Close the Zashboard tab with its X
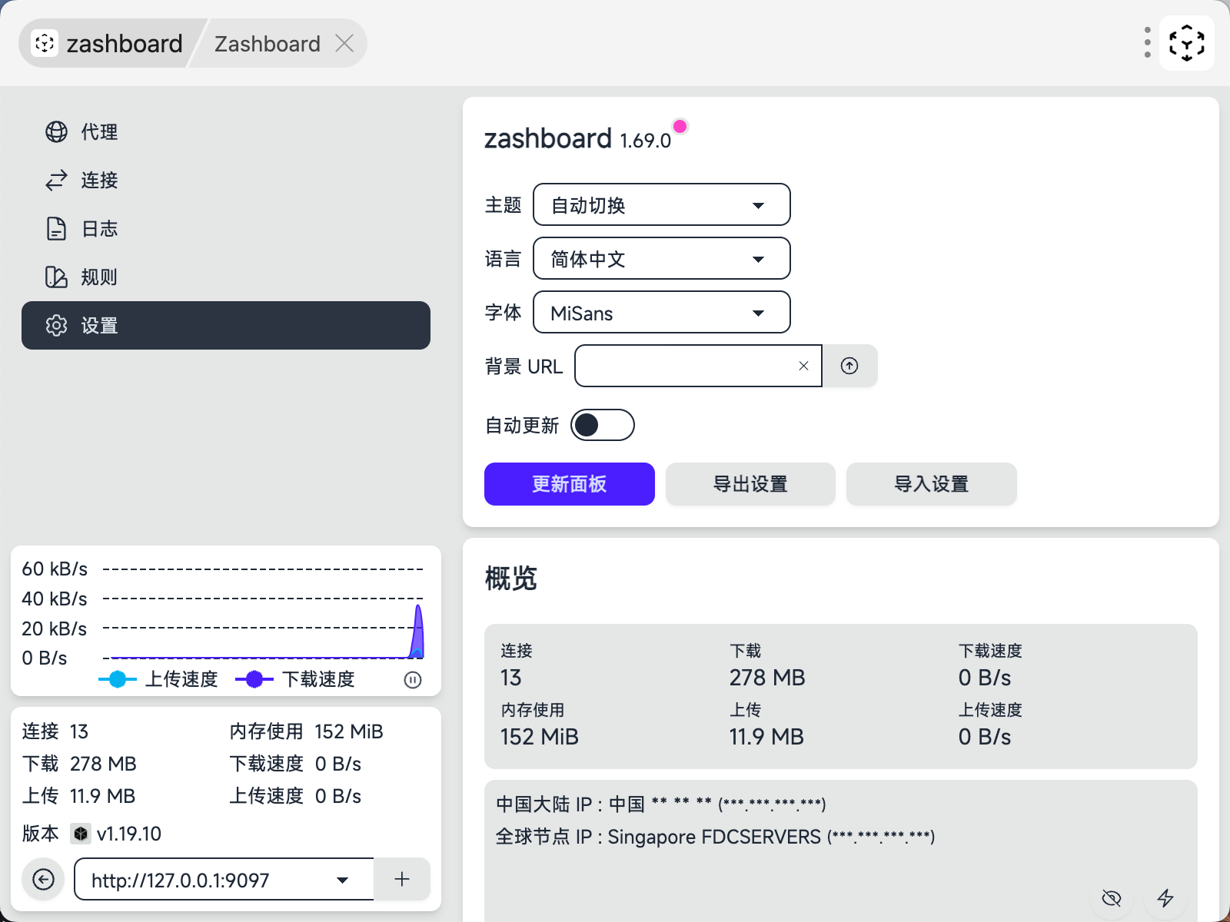Viewport: 1230px width, 922px height. pos(344,44)
